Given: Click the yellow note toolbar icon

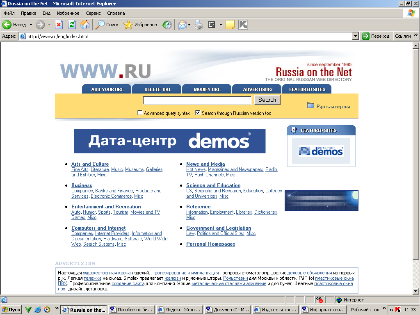Looking at the screenshot, I should (x=230, y=25).
